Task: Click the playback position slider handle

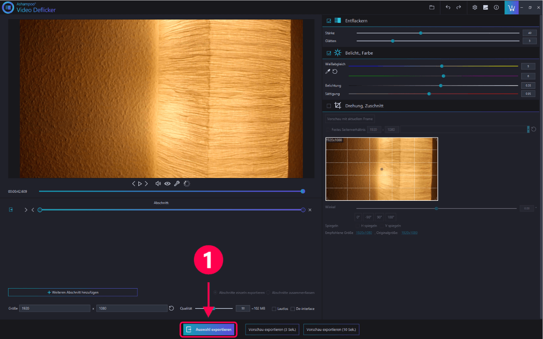Action: tap(303, 191)
